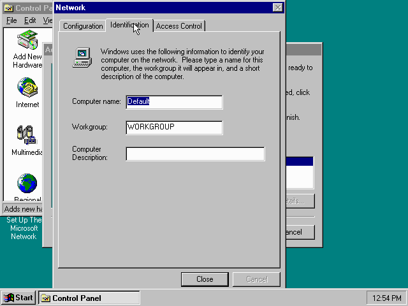Select the Control Panel taskbar button
Screen dimensions: 408x306
point(89,298)
